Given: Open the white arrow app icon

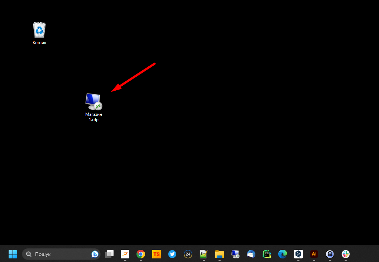Looking at the screenshot, I should pos(298,254).
